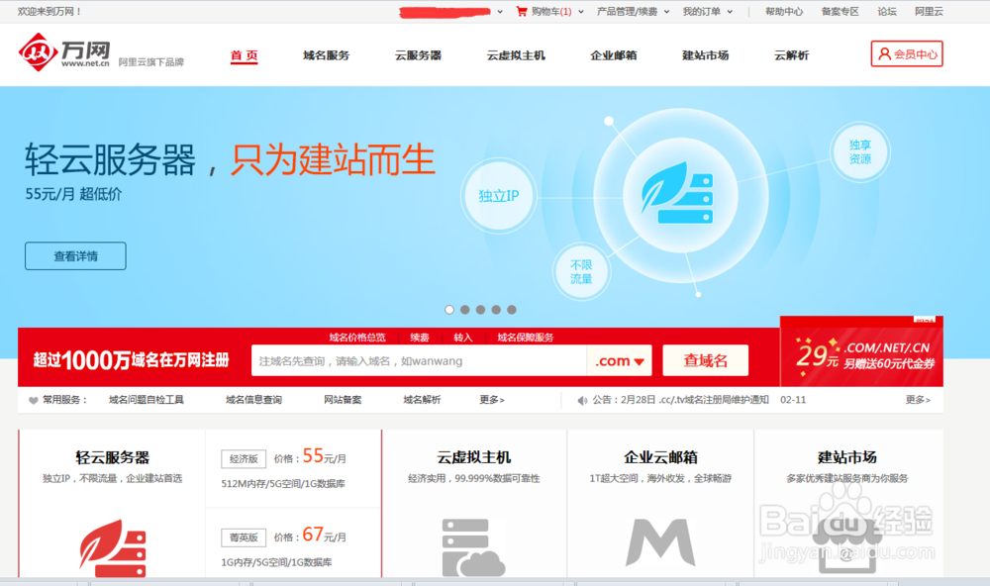Open the 云解析 navigation tab
990x586 pixels.
[791, 55]
